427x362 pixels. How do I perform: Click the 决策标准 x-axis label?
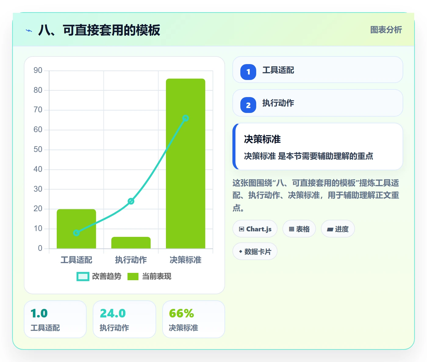[185, 260]
